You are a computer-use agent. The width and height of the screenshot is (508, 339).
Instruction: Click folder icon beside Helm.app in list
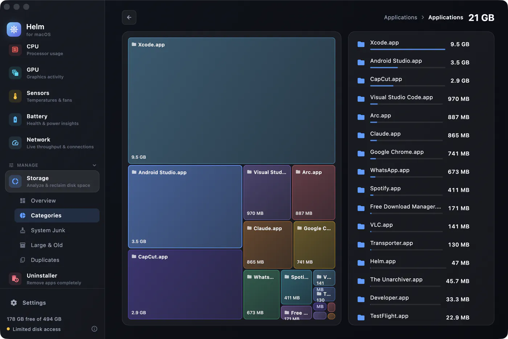361,263
